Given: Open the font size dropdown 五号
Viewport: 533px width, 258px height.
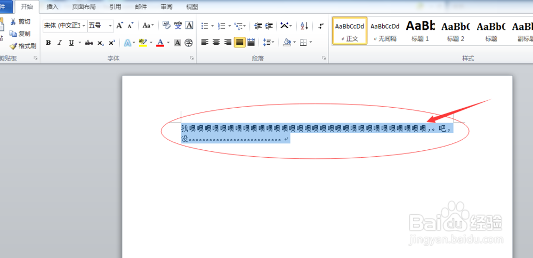Looking at the screenshot, I should point(110,26).
